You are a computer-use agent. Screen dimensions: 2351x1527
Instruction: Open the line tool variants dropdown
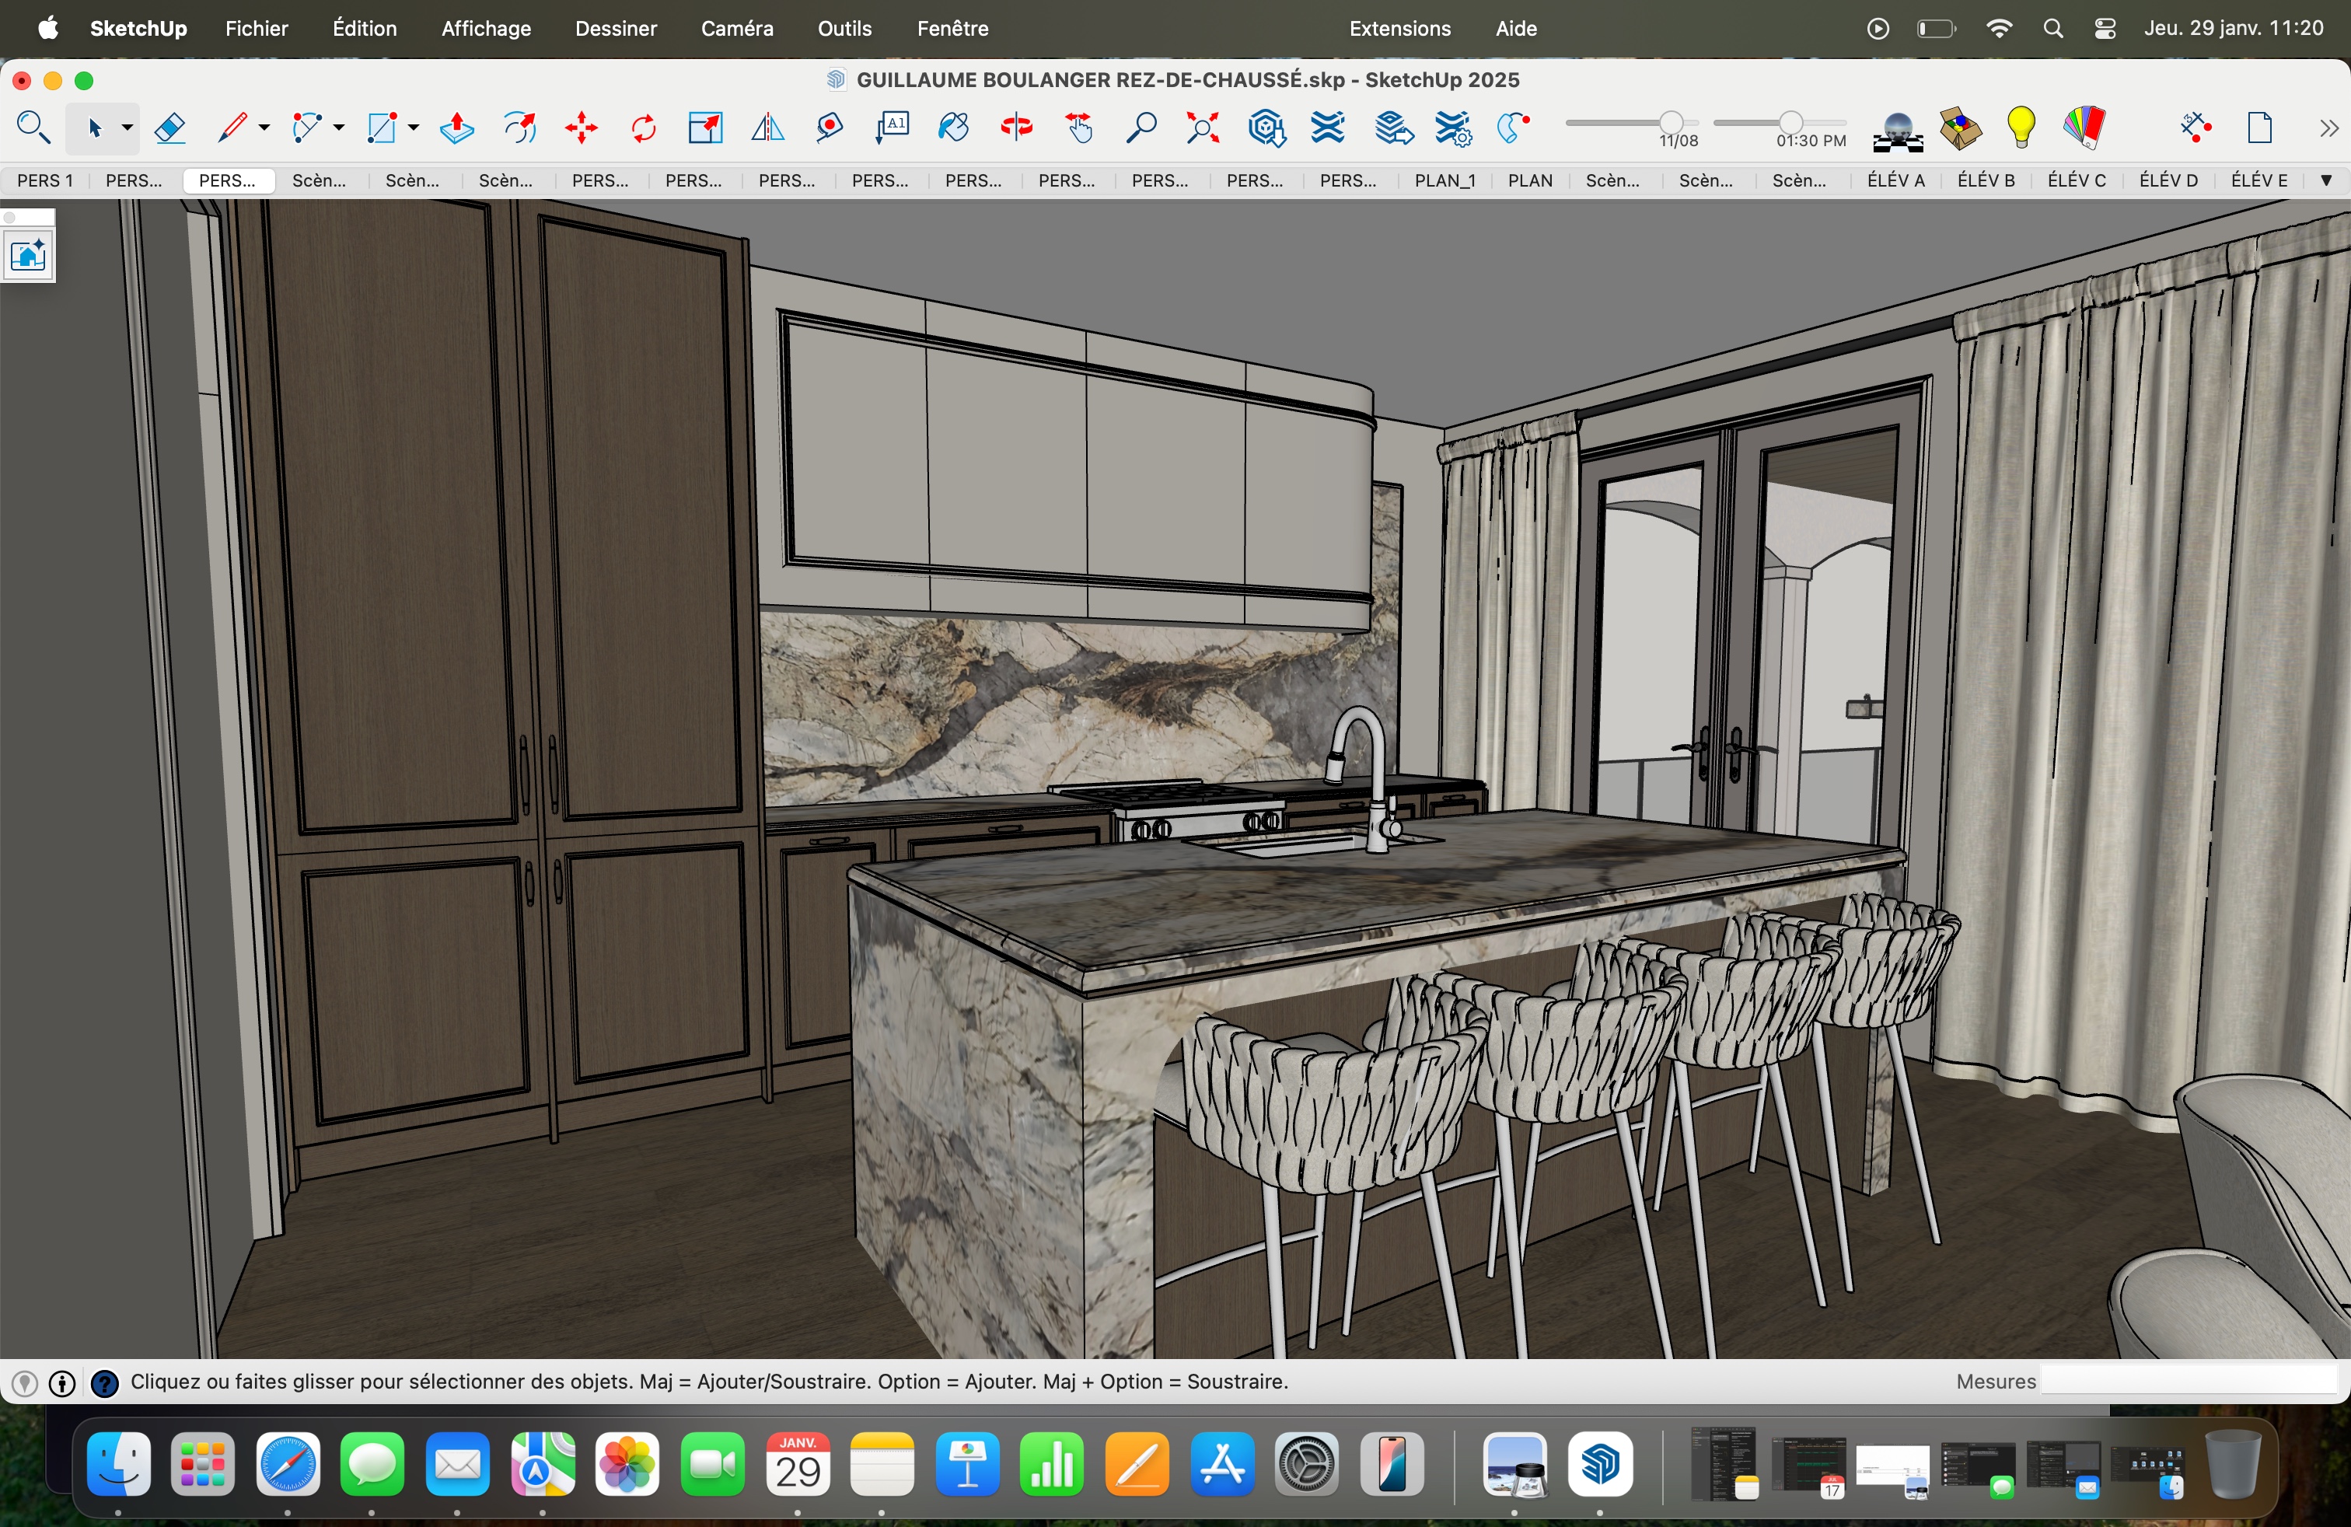click(x=264, y=128)
